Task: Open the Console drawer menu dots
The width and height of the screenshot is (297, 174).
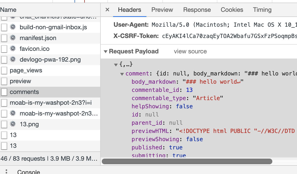Action: [6, 171]
